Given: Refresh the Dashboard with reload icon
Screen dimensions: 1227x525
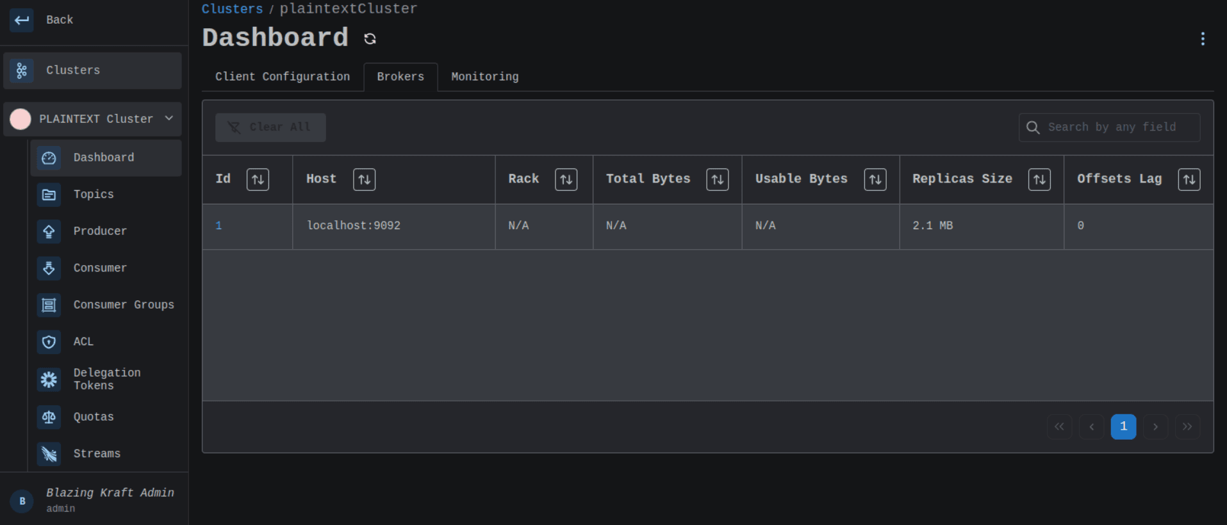Looking at the screenshot, I should point(370,39).
